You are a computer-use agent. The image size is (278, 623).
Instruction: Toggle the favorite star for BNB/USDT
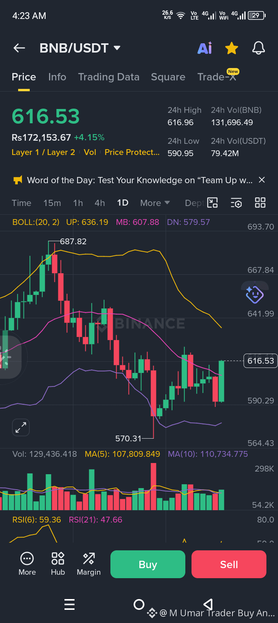[x=232, y=48]
